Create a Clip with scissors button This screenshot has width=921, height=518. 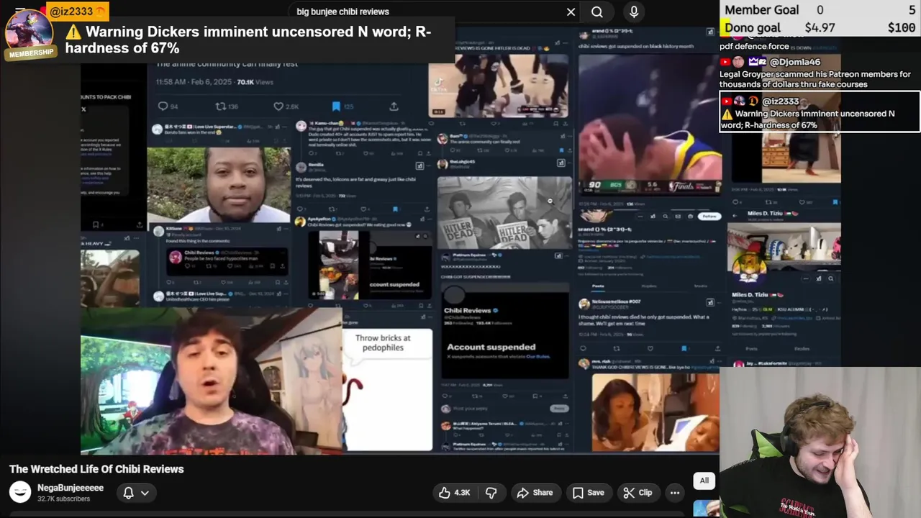[638, 493]
